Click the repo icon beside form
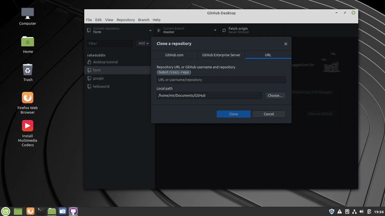385x216 pixels. 89,70
